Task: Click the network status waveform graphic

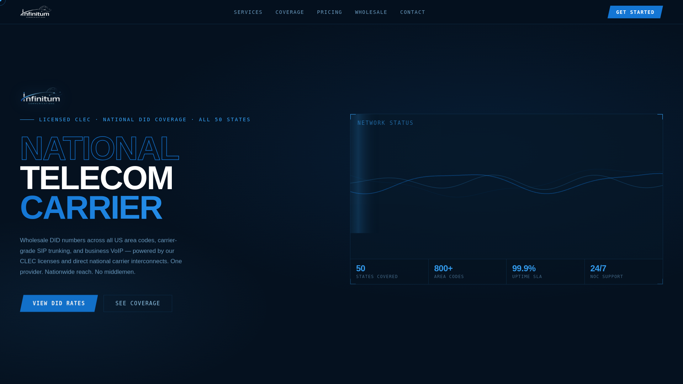Action: [x=507, y=183]
